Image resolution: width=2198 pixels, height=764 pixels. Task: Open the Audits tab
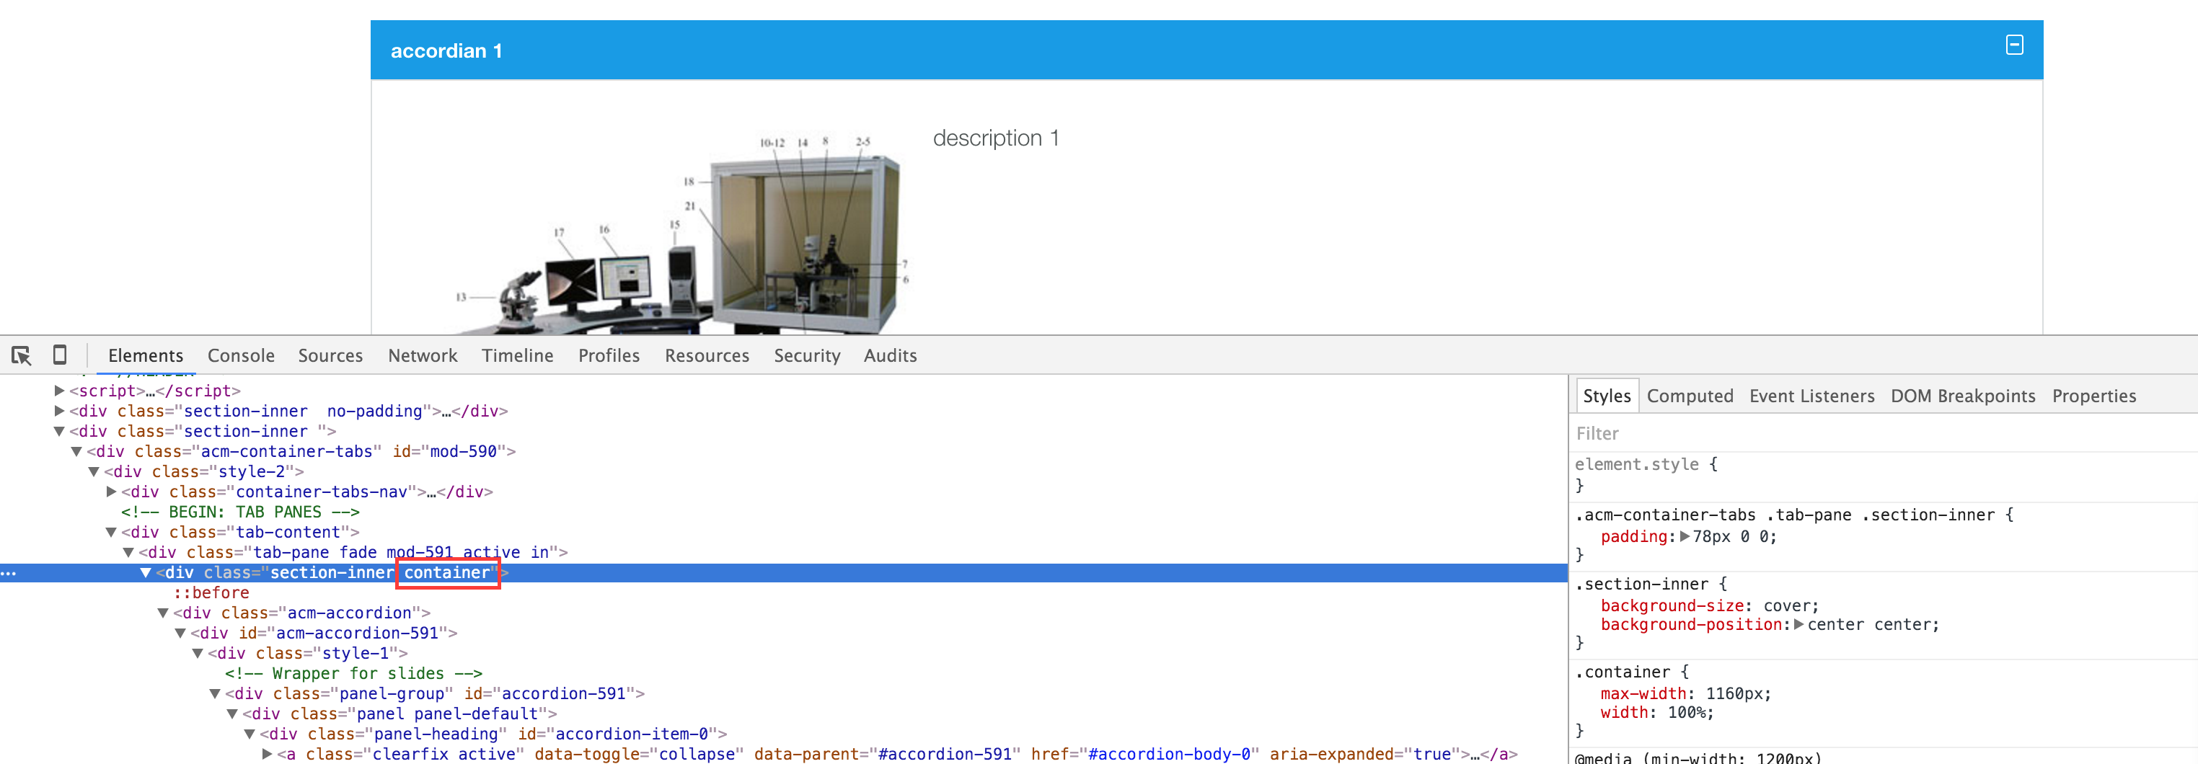(890, 355)
